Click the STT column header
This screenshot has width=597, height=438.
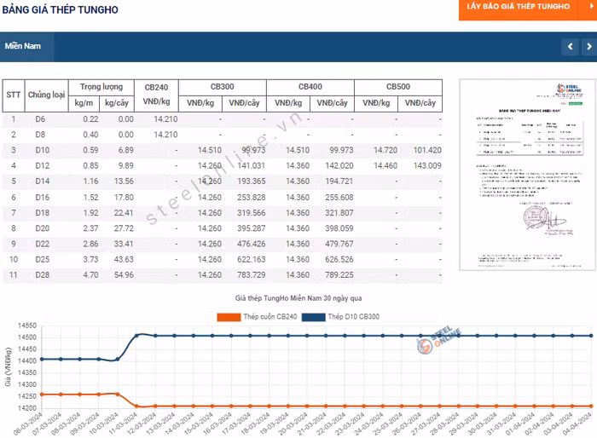(14, 95)
